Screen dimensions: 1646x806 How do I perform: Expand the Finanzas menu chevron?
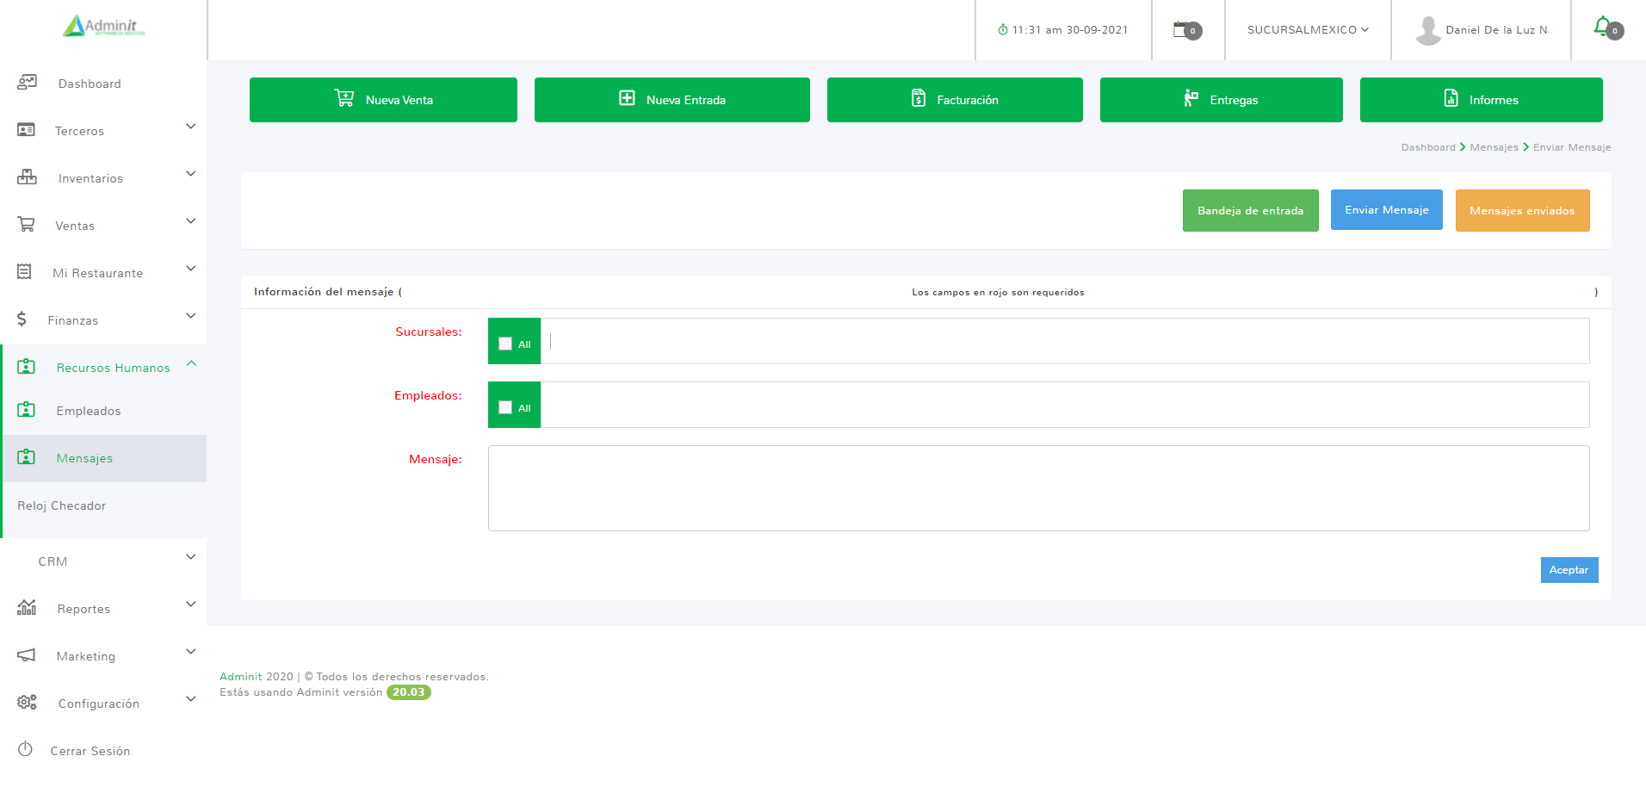[191, 316]
